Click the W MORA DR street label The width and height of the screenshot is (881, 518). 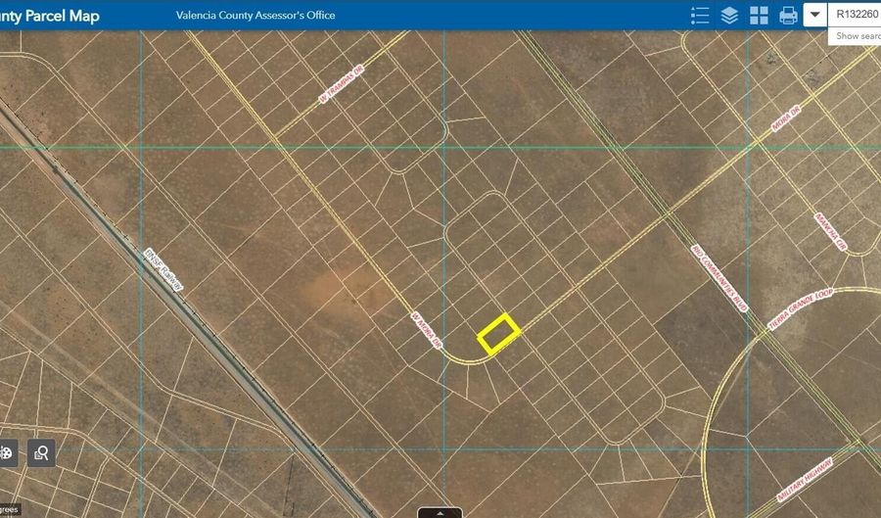(x=427, y=330)
